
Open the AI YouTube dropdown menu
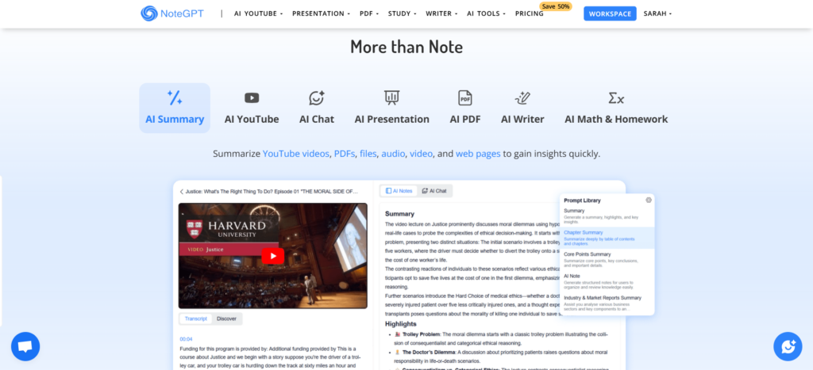[258, 13]
